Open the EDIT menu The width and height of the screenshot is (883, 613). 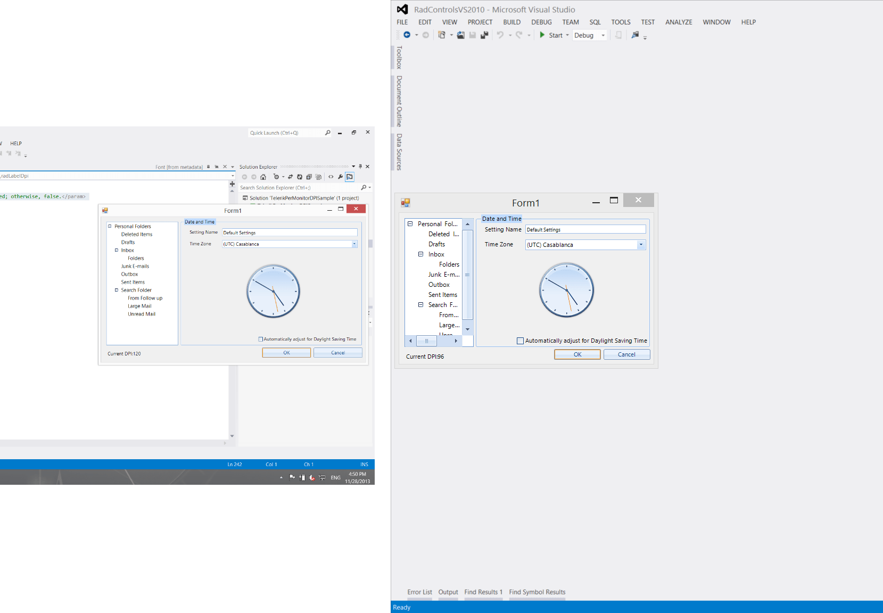425,22
